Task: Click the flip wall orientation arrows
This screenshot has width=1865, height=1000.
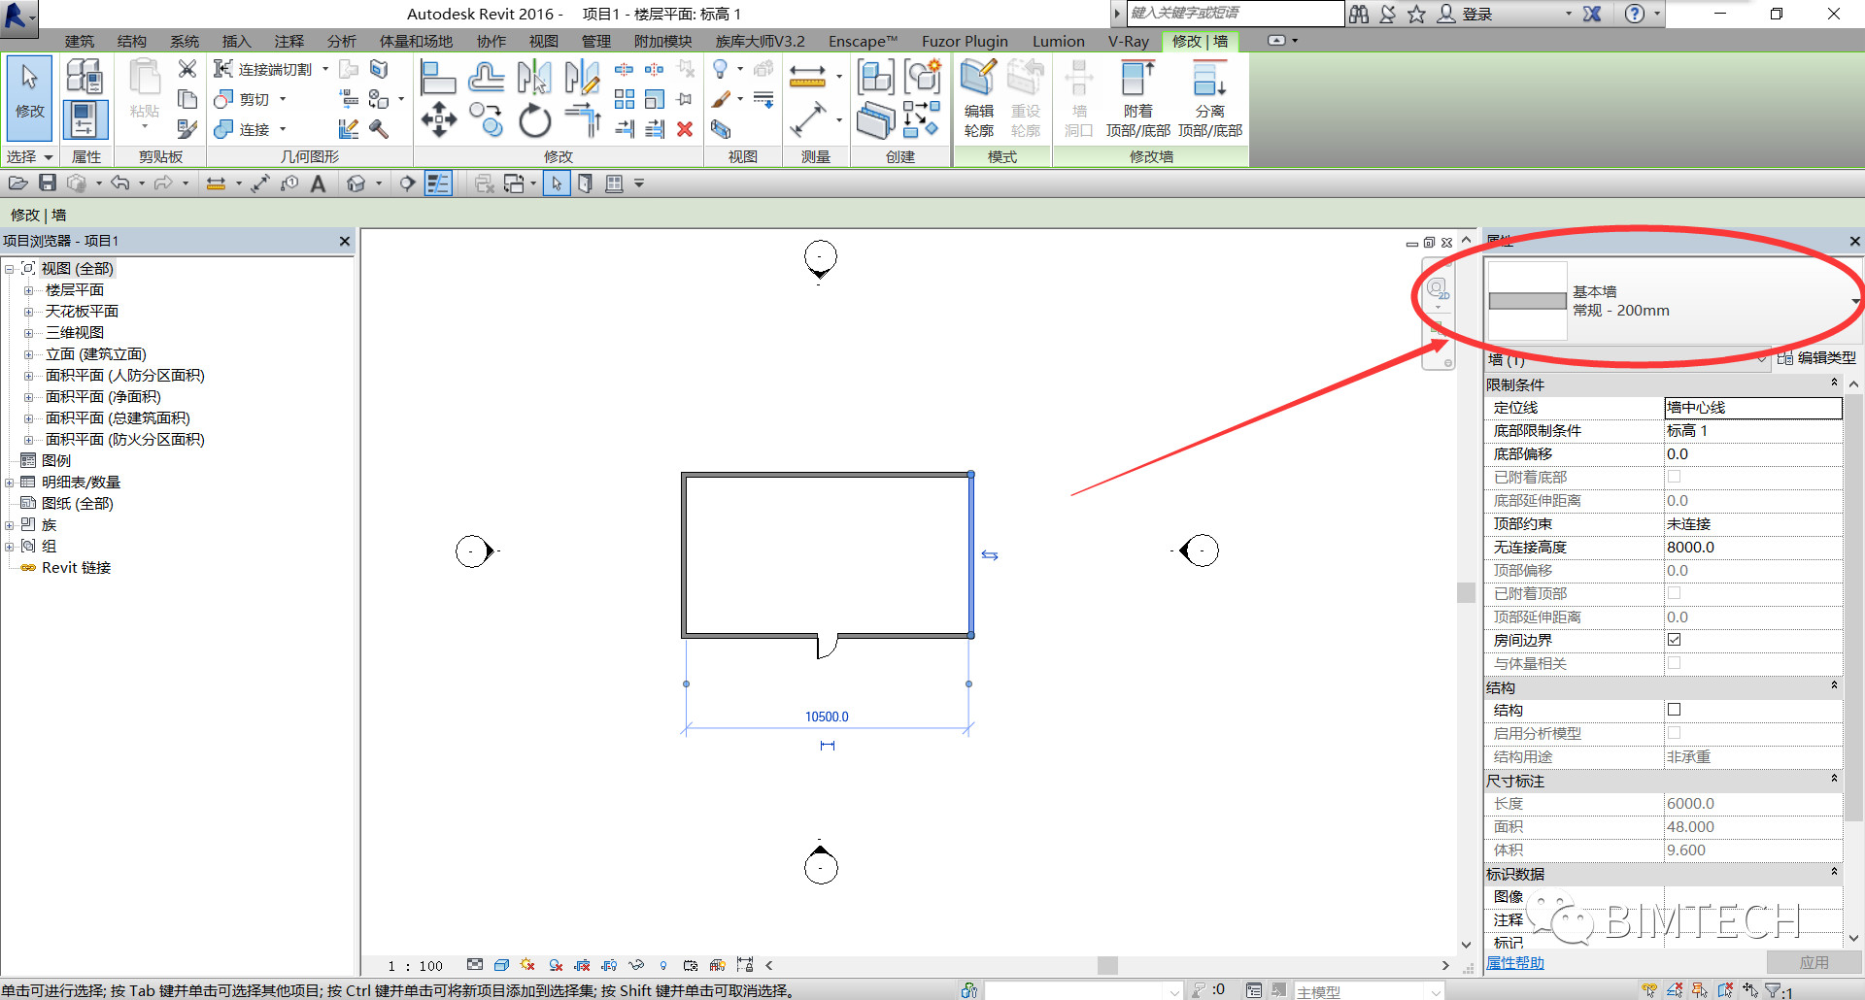Action: pyautogui.click(x=990, y=555)
